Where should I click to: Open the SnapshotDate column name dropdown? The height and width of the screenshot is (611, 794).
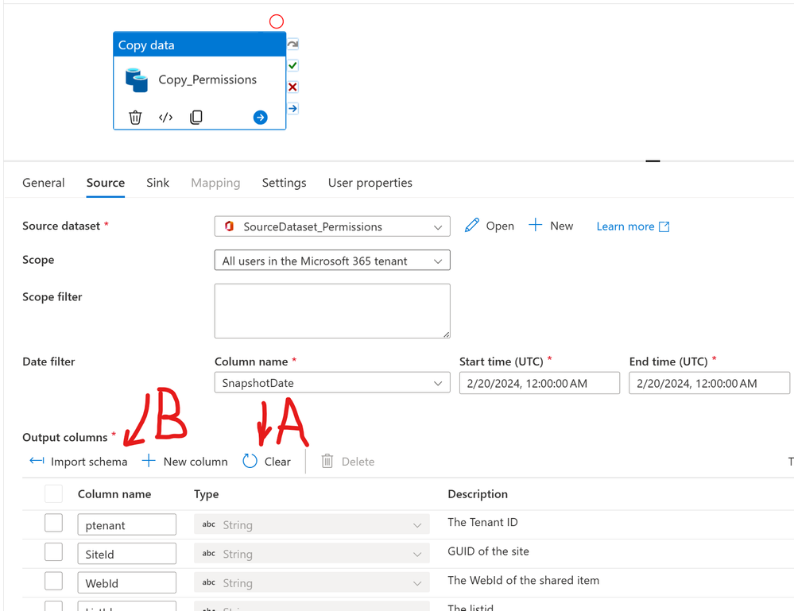coord(332,383)
